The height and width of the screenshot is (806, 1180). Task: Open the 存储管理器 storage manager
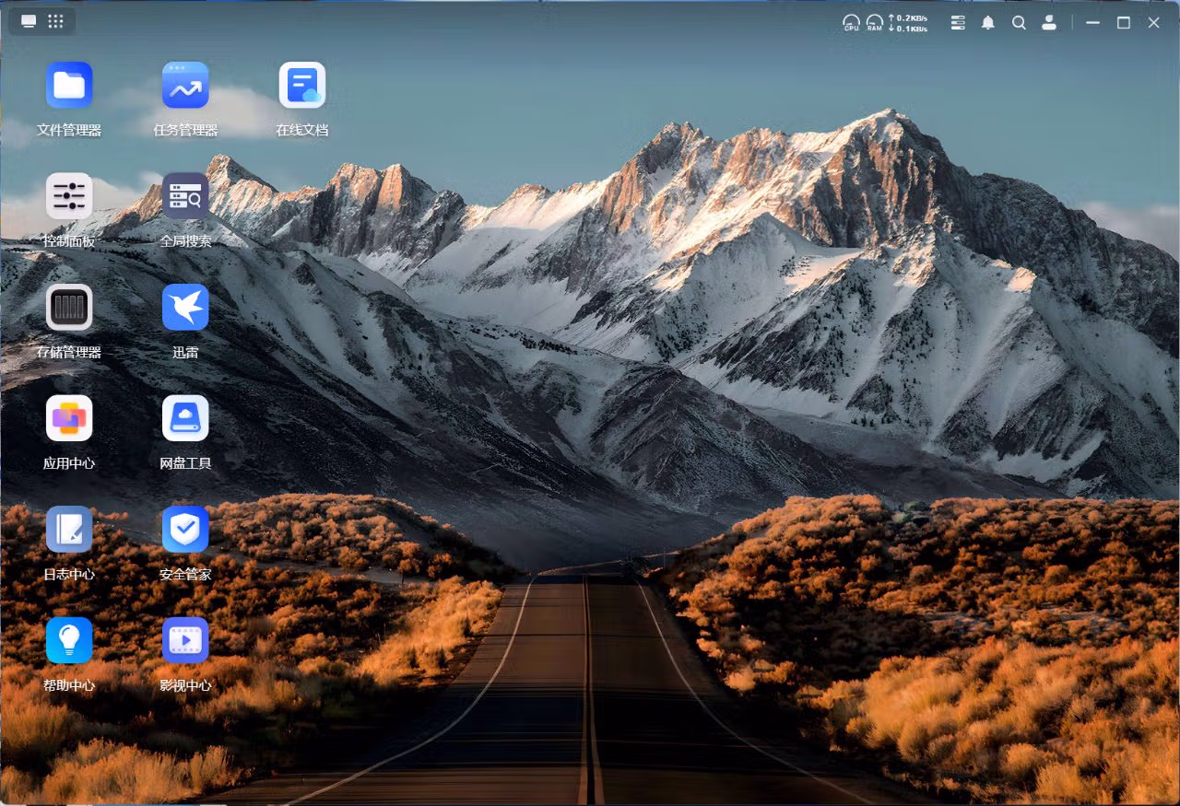tap(69, 308)
